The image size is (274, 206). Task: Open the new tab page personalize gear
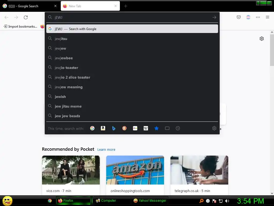261,39
